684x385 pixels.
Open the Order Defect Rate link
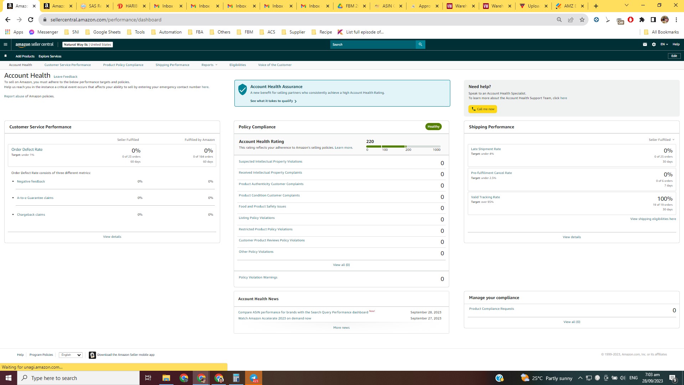point(27,150)
